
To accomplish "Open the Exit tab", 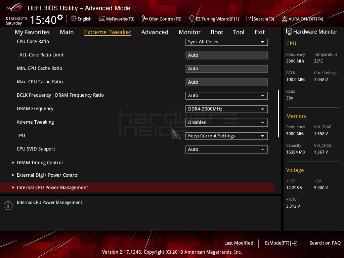I will coord(260,32).
